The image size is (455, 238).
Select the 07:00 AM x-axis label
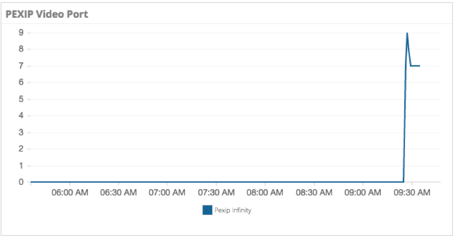[x=167, y=193]
